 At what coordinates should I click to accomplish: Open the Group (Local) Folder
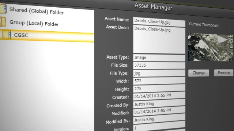[x=34, y=23]
